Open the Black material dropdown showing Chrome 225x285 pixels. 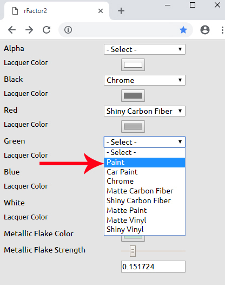tap(144, 80)
